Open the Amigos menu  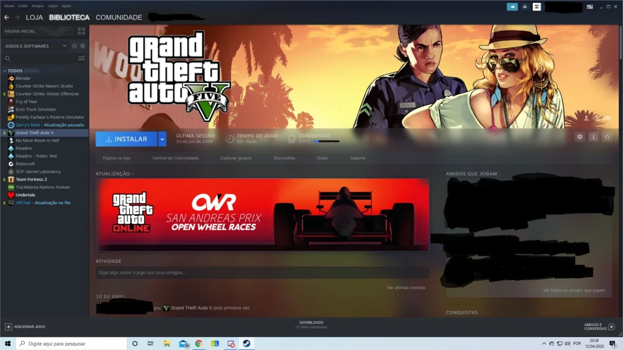(x=38, y=6)
